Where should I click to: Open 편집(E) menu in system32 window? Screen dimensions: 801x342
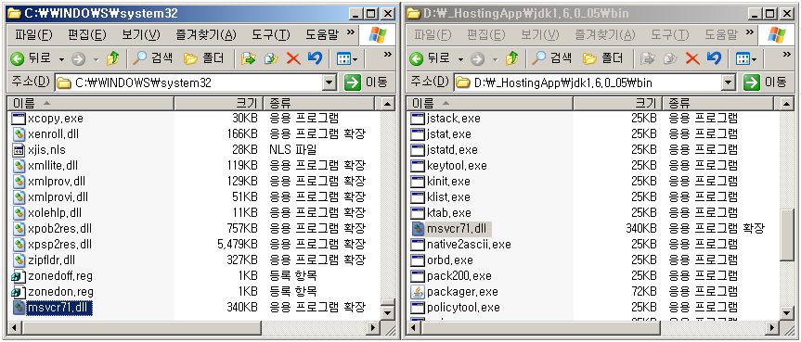pyautogui.click(x=87, y=35)
